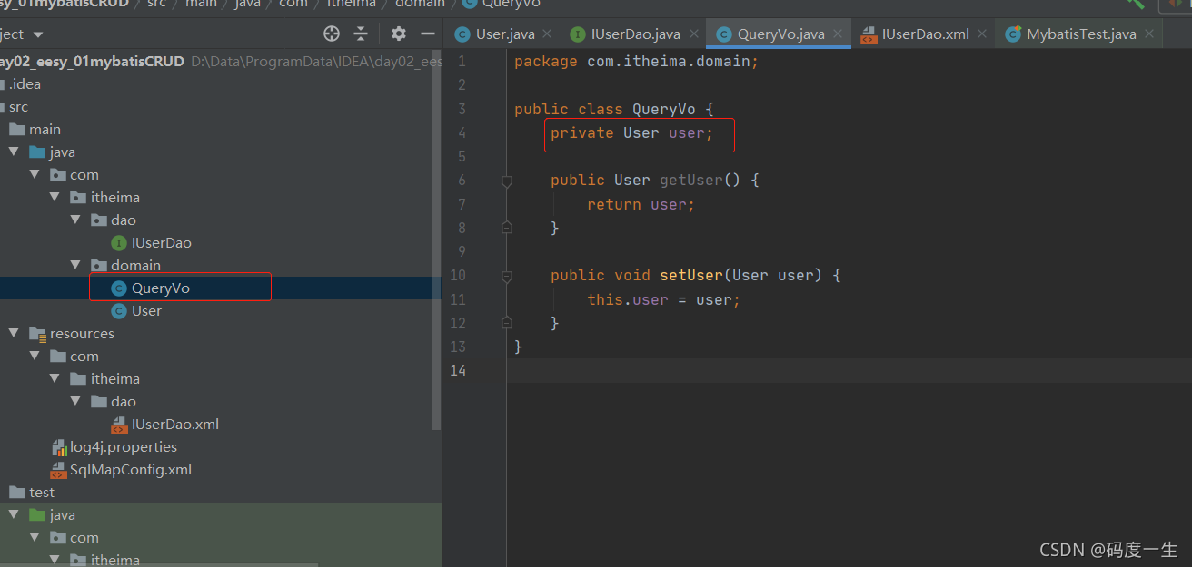The height and width of the screenshot is (567, 1192).
Task: Collapse the dao package under itheima
Action: pyautogui.click(x=76, y=220)
